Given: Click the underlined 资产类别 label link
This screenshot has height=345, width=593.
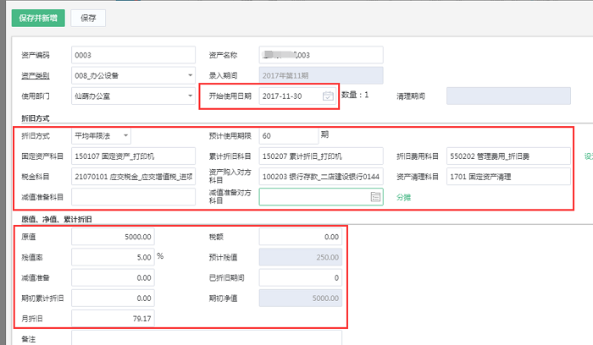Looking at the screenshot, I should pyautogui.click(x=36, y=75).
